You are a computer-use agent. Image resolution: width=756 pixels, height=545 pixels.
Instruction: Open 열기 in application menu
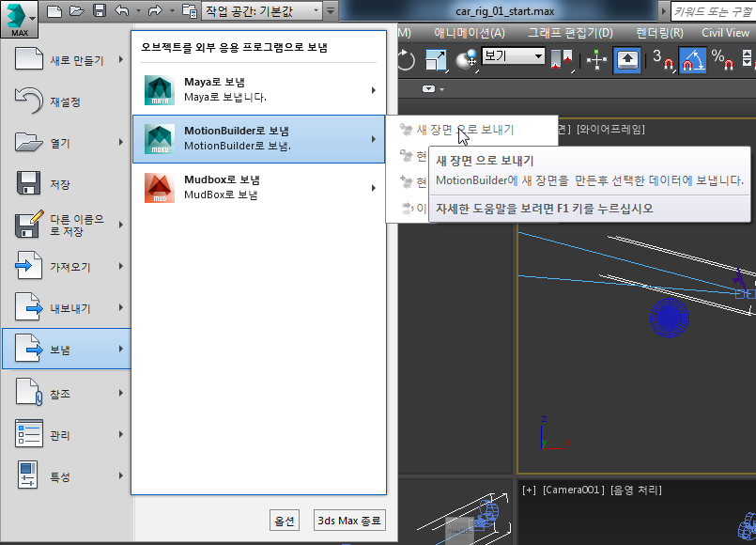pyautogui.click(x=67, y=142)
